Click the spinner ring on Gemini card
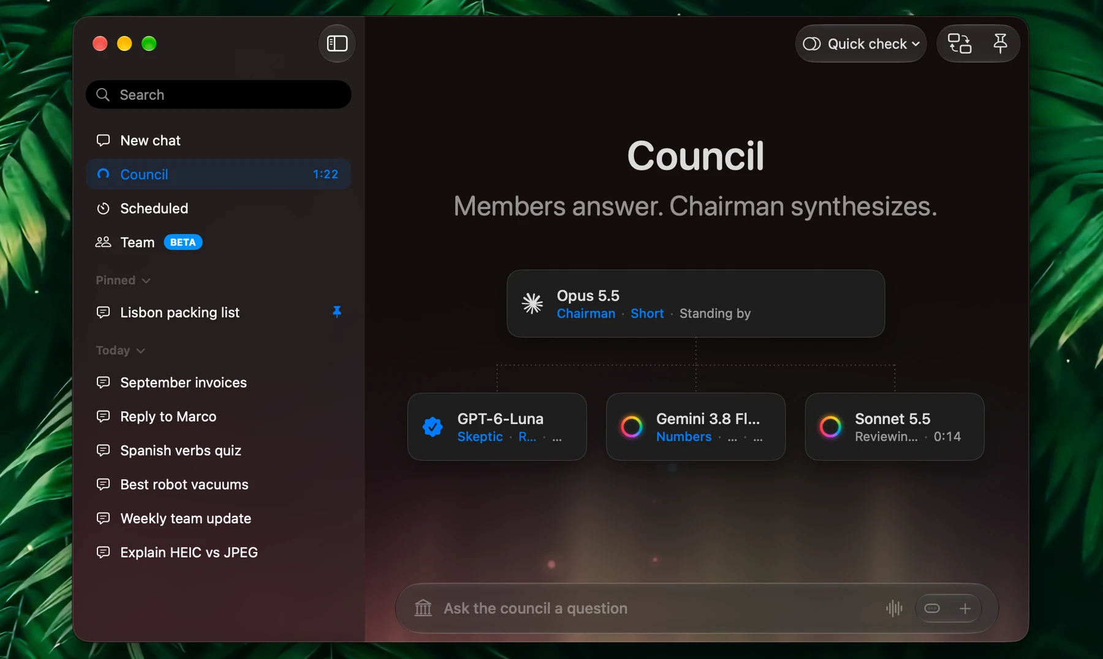 click(632, 426)
